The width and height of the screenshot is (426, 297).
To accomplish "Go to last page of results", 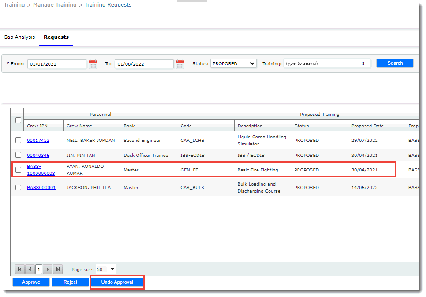I will click(x=57, y=269).
